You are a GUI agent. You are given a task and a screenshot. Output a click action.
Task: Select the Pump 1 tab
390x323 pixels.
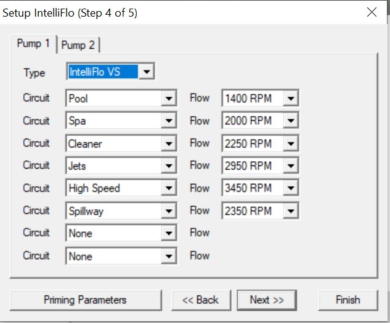(x=33, y=44)
